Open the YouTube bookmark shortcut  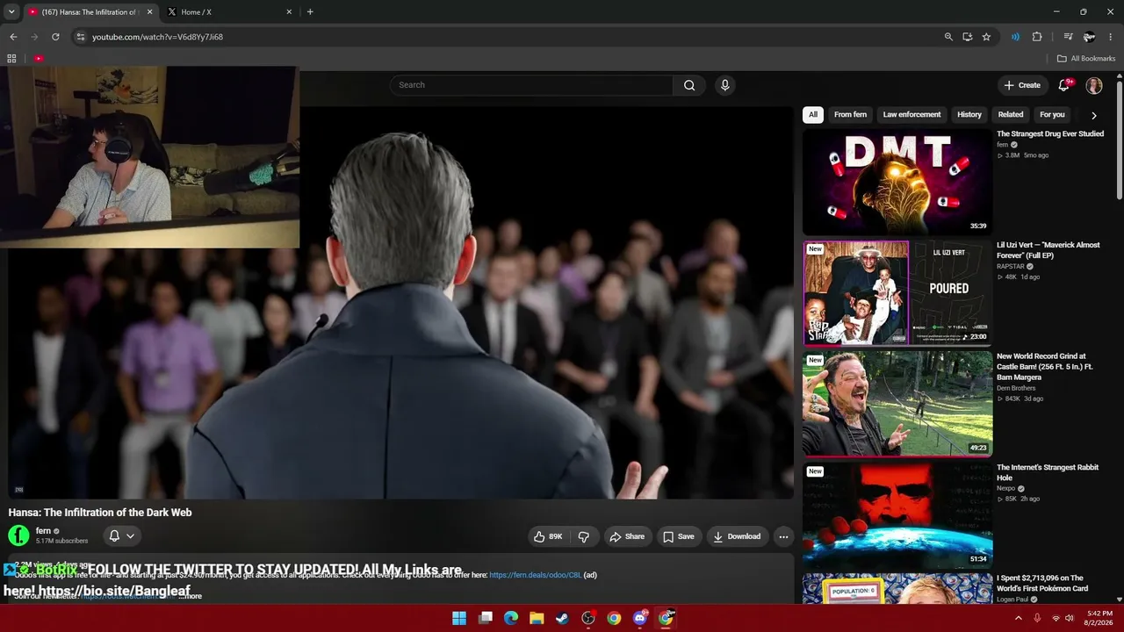(x=39, y=59)
